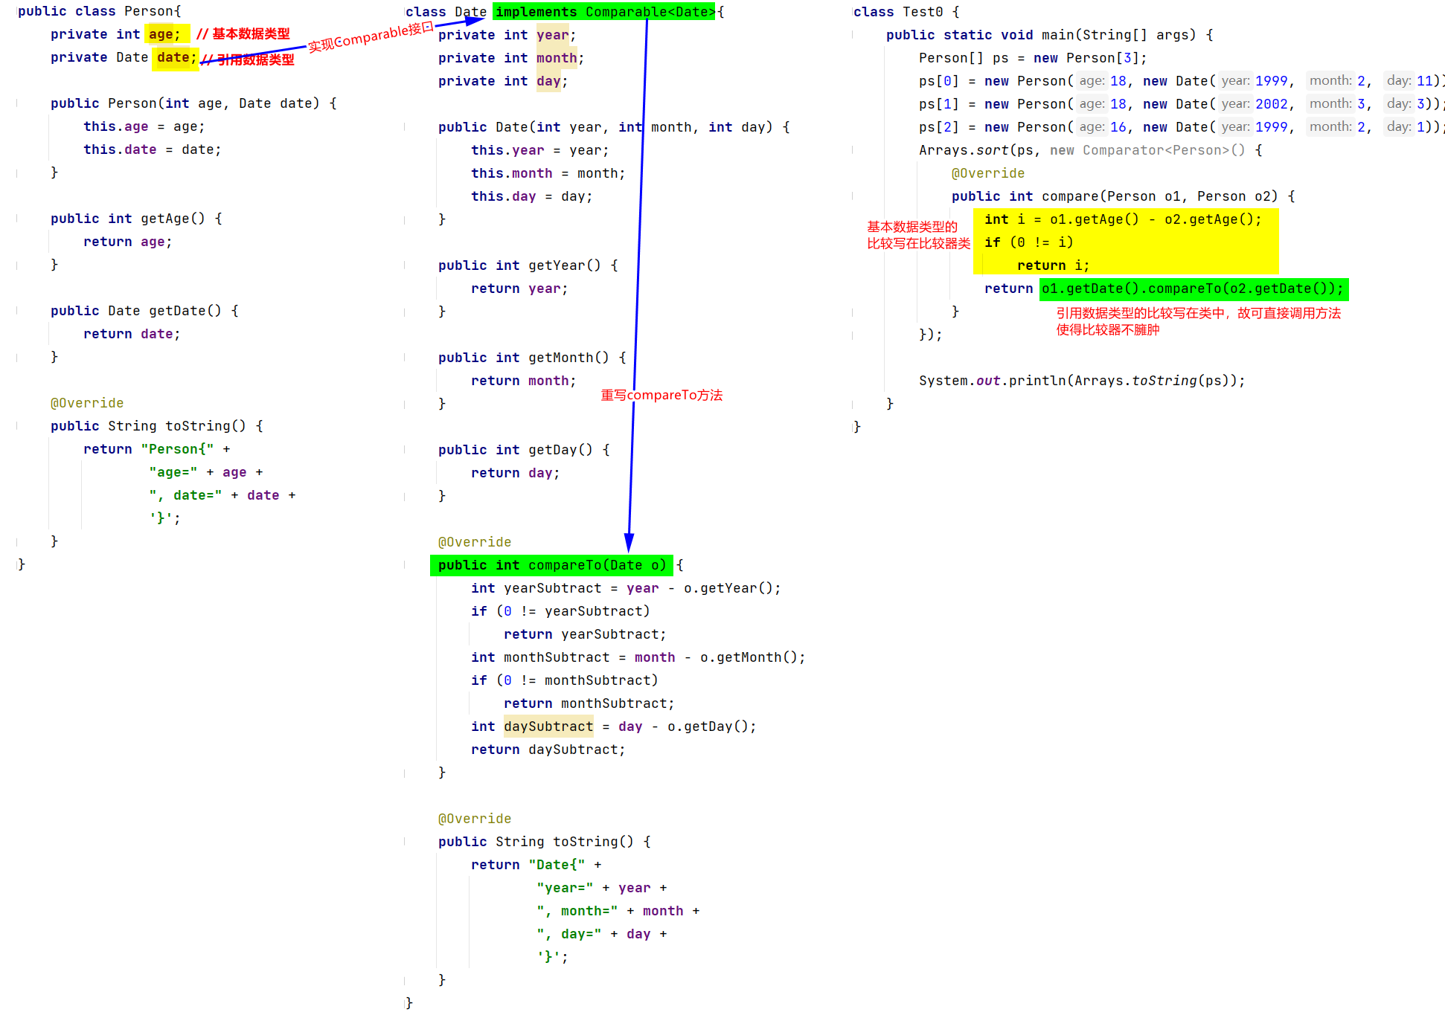1445x1015 pixels.
Task: Click the "return monthSubtract;" statement
Action: click(x=589, y=703)
